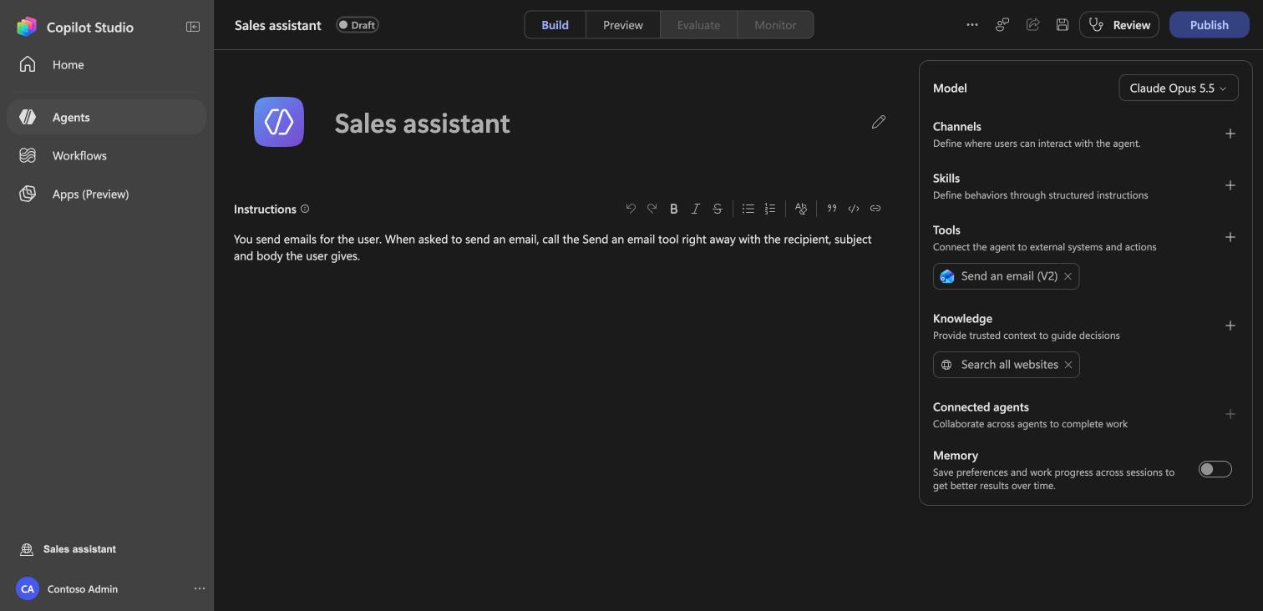Open the Monitor tab
This screenshot has height=611, width=1263.
coord(775,25)
